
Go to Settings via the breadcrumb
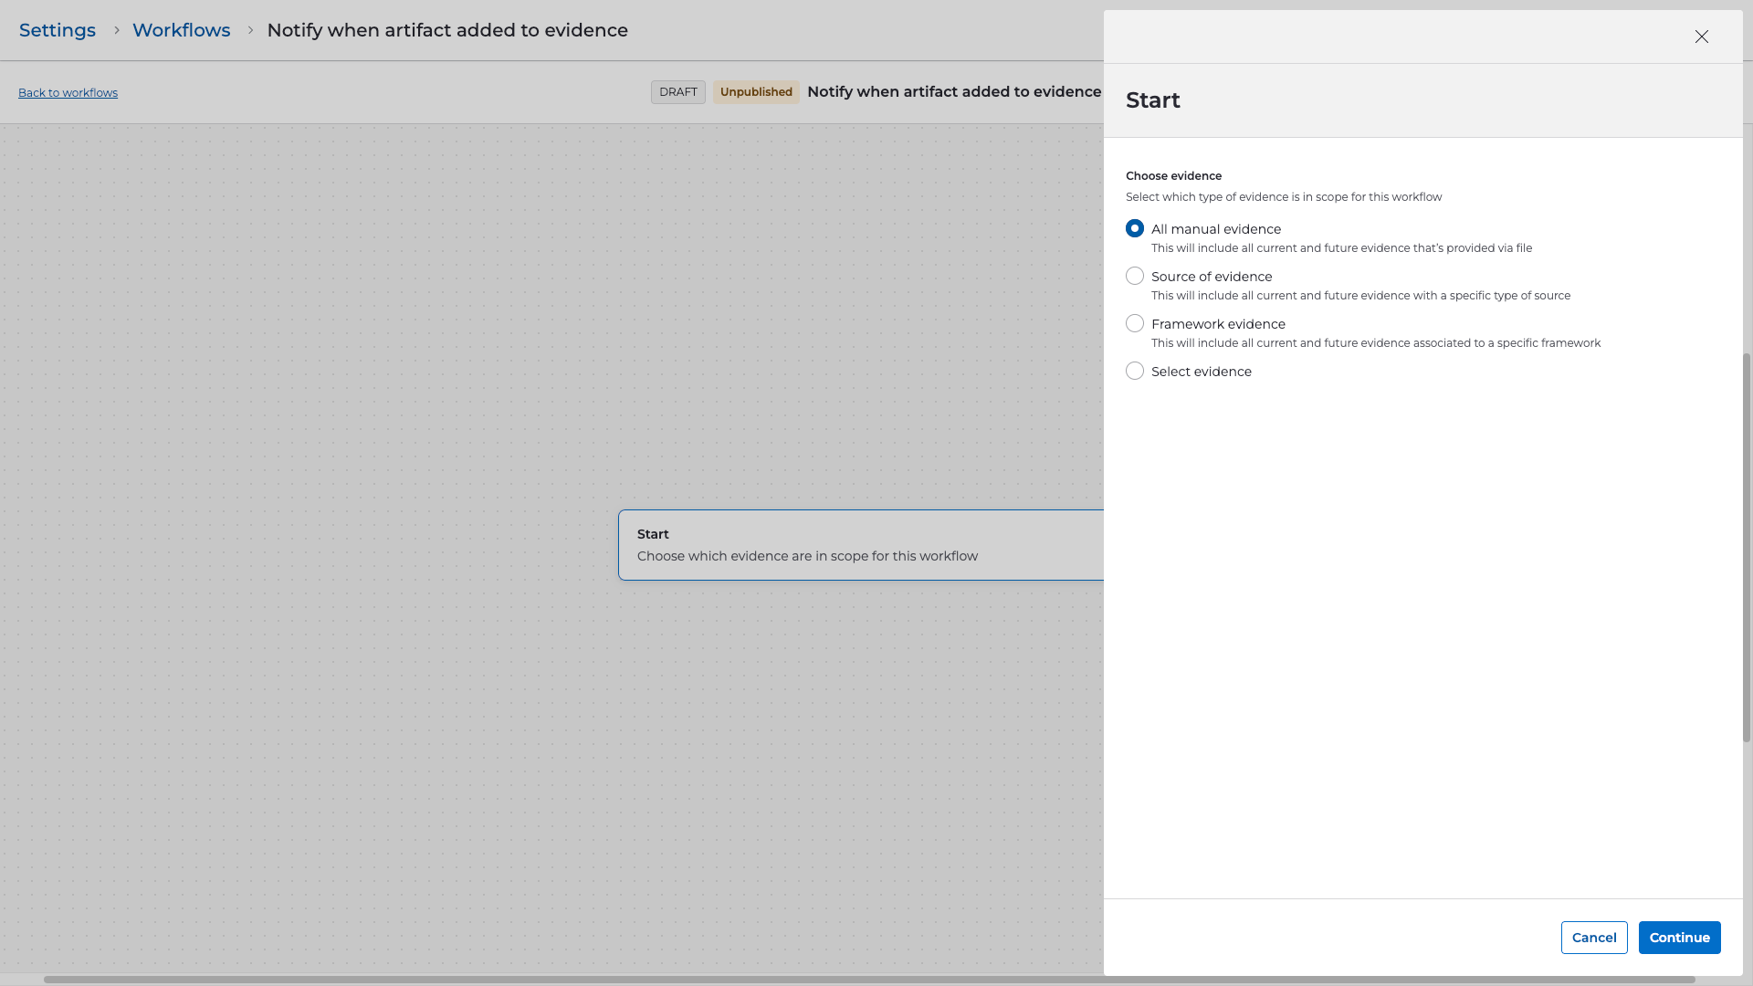point(58,30)
